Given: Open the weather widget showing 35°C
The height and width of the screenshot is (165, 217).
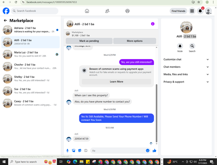Looking at the screenshot, I should pyautogui.click(x=172, y=162).
